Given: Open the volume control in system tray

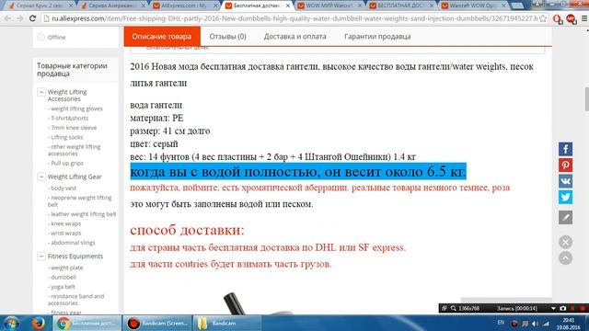Looking at the screenshot, I should coord(536,324).
